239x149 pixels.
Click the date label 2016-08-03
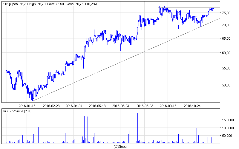(145, 106)
